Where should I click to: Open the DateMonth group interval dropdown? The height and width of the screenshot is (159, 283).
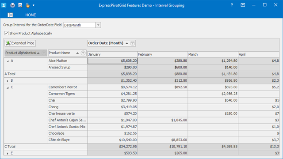click(98, 25)
